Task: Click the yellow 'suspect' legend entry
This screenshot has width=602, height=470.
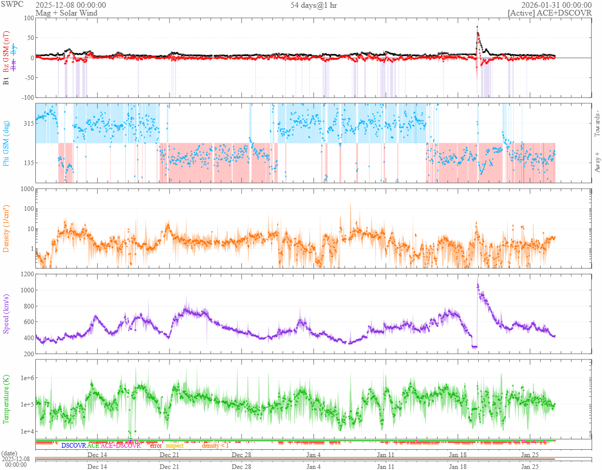Action: coord(174,446)
